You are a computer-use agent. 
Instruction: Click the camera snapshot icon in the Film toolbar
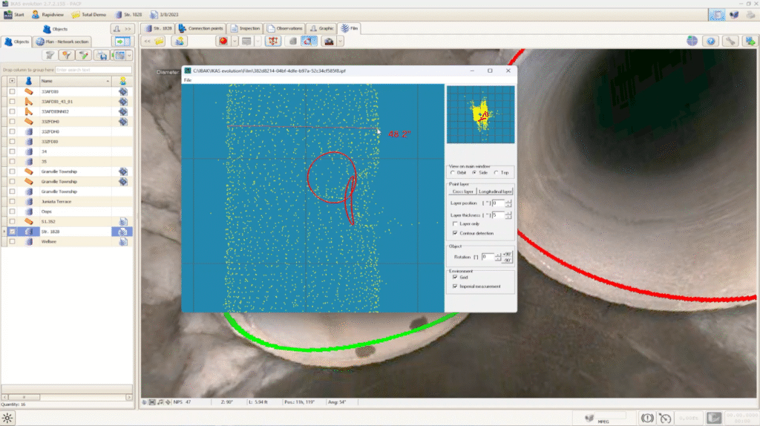pos(329,42)
